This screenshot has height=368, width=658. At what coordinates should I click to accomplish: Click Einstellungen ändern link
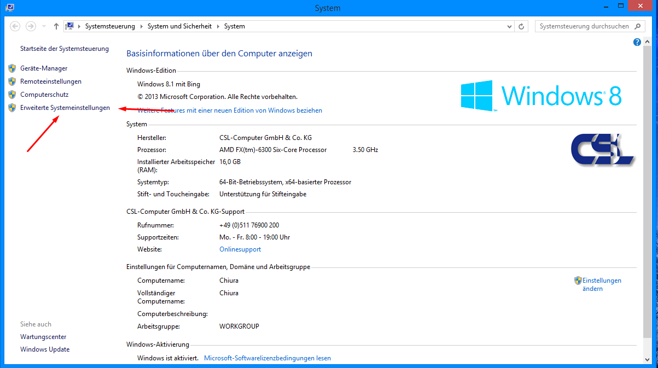tap(602, 284)
